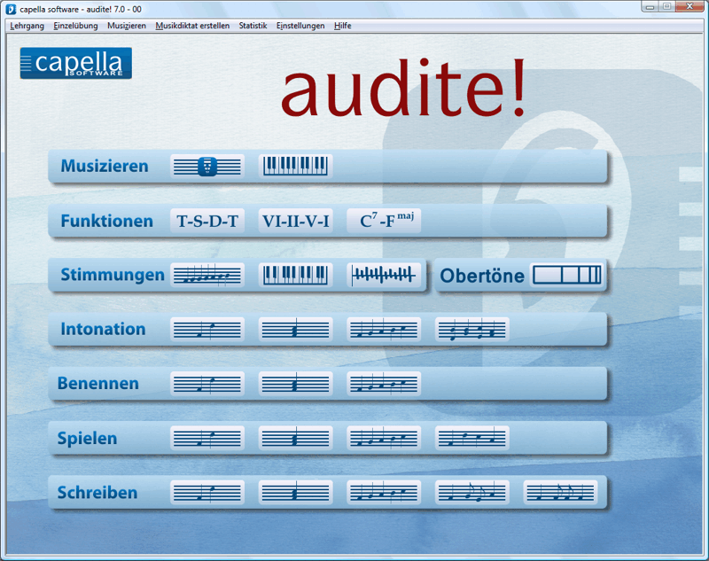Open the Hilfe menu

tap(342, 26)
